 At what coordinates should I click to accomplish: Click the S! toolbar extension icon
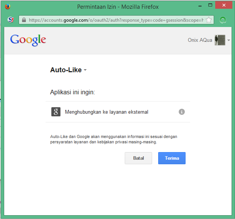tap(11, 20)
